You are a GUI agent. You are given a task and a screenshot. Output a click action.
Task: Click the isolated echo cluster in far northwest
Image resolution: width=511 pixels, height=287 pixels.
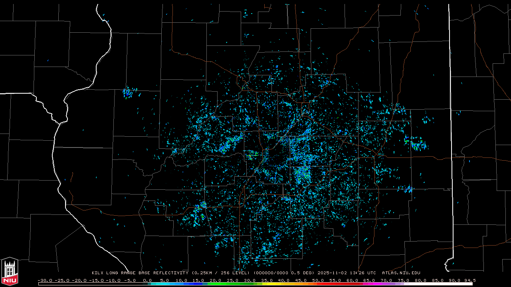tap(128, 93)
